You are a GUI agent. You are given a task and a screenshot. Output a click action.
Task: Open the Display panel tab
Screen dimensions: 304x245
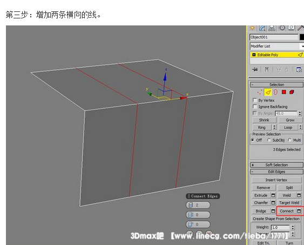(291, 28)
